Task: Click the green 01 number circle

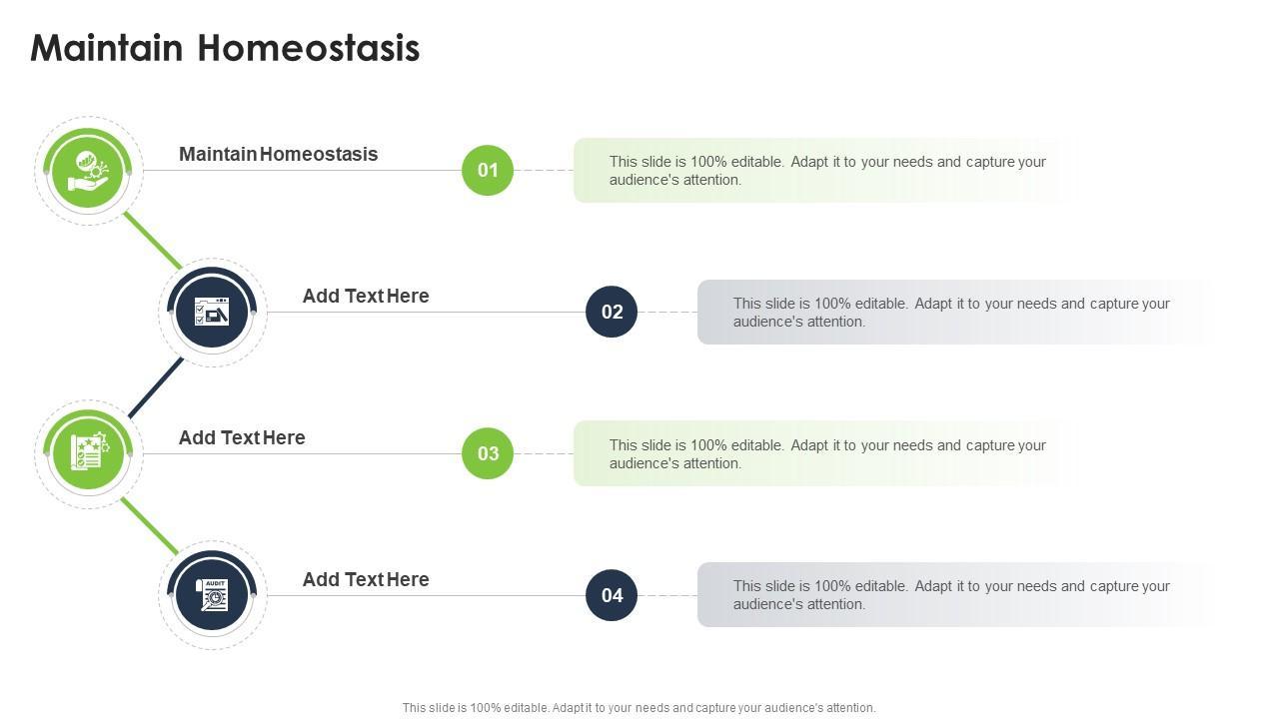Action: [x=488, y=171]
